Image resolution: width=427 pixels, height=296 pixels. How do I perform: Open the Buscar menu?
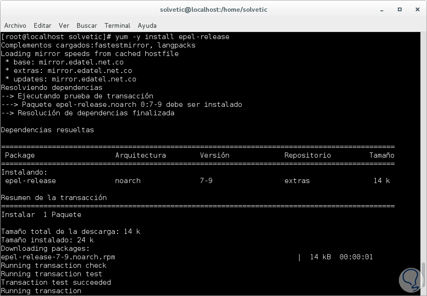(x=87, y=25)
